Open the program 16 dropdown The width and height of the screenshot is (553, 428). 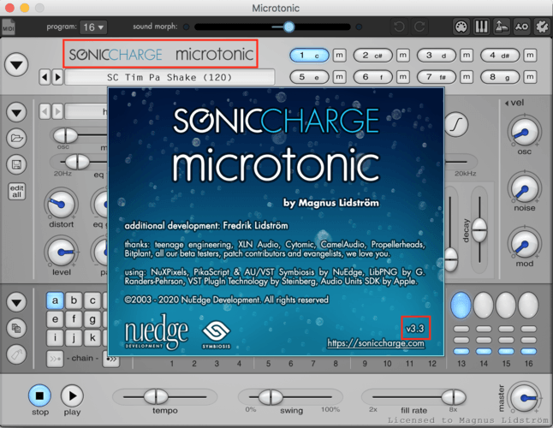point(93,27)
